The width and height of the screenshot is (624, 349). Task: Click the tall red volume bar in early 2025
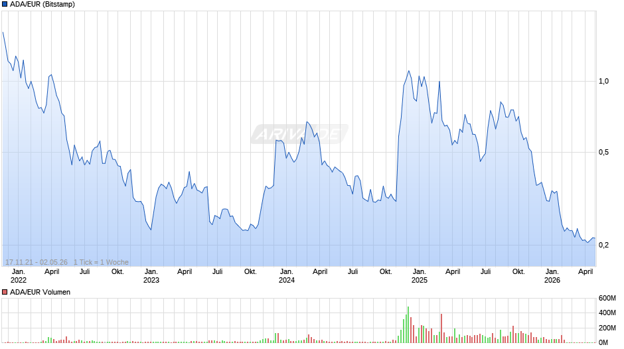pyautogui.click(x=441, y=328)
